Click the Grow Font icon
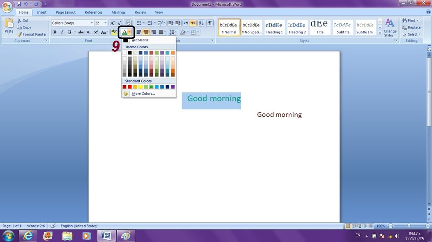 [112, 23]
